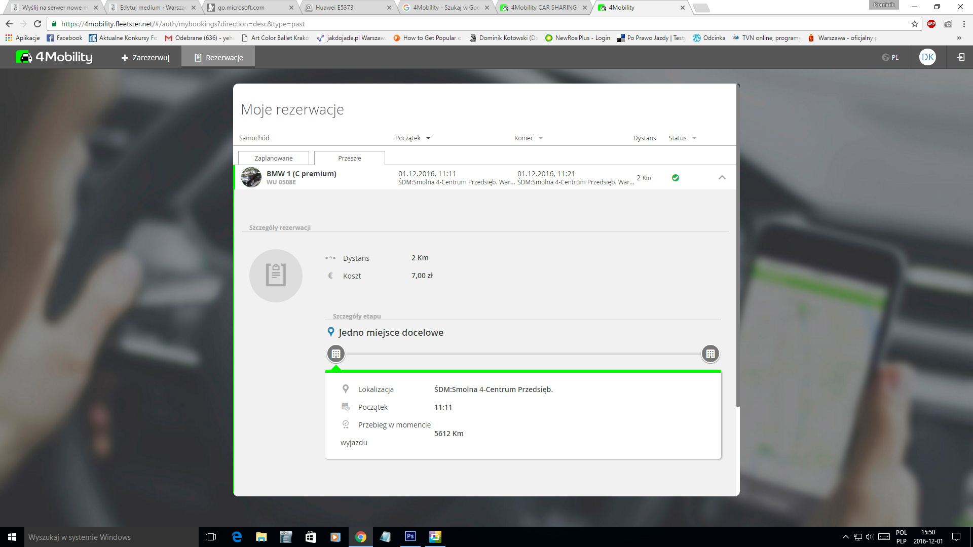The image size is (973, 547).
Task: Select the start stage marker on timeline
Action: click(336, 354)
